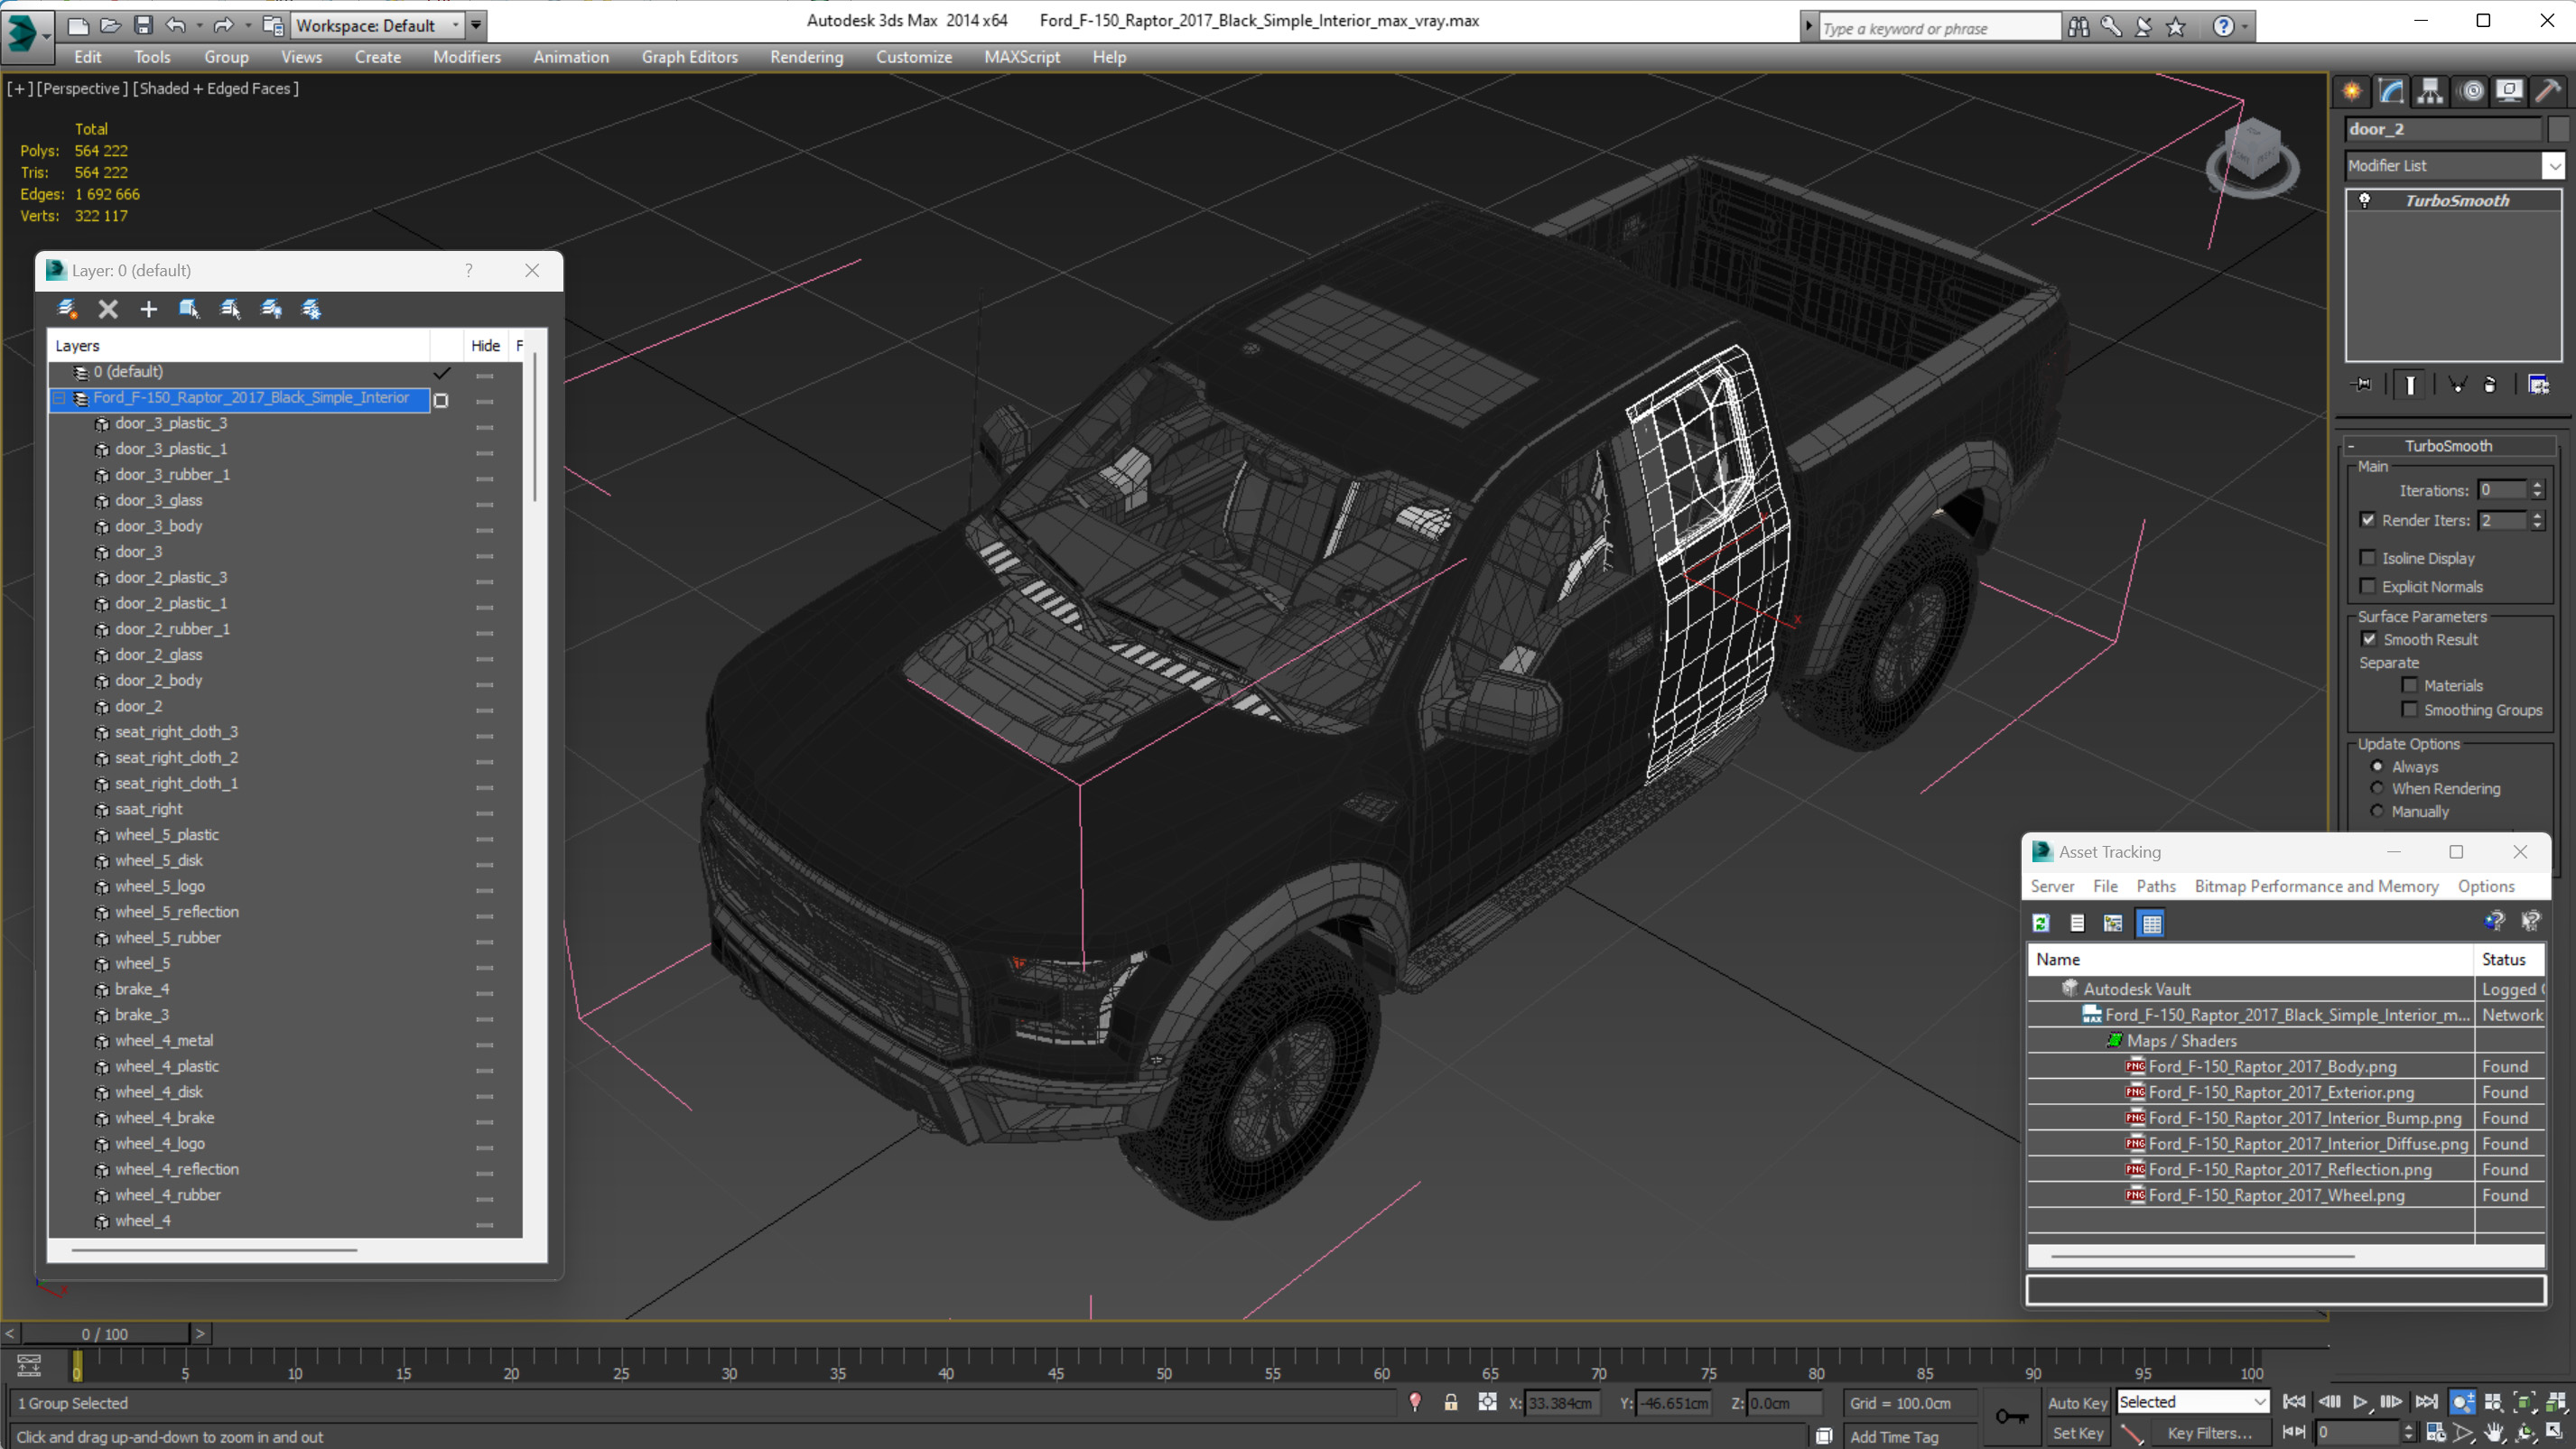Open the Utilities command panel tab

pyautogui.click(x=2549, y=91)
